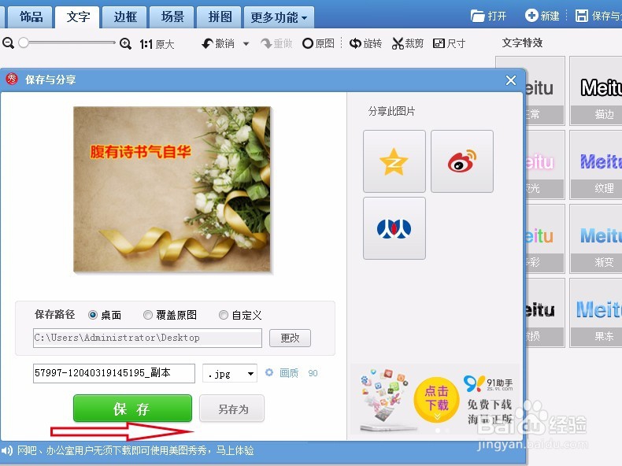Click the 画质 quality link
Image resolution: width=622 pixels, height=466 pixels.
point(289,373)
